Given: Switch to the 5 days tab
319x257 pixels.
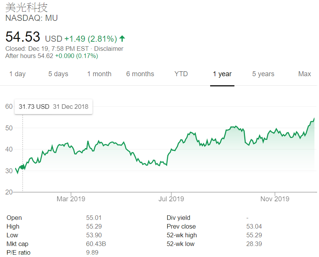Looking at the screenshot, I should click(x=58, y=74).
